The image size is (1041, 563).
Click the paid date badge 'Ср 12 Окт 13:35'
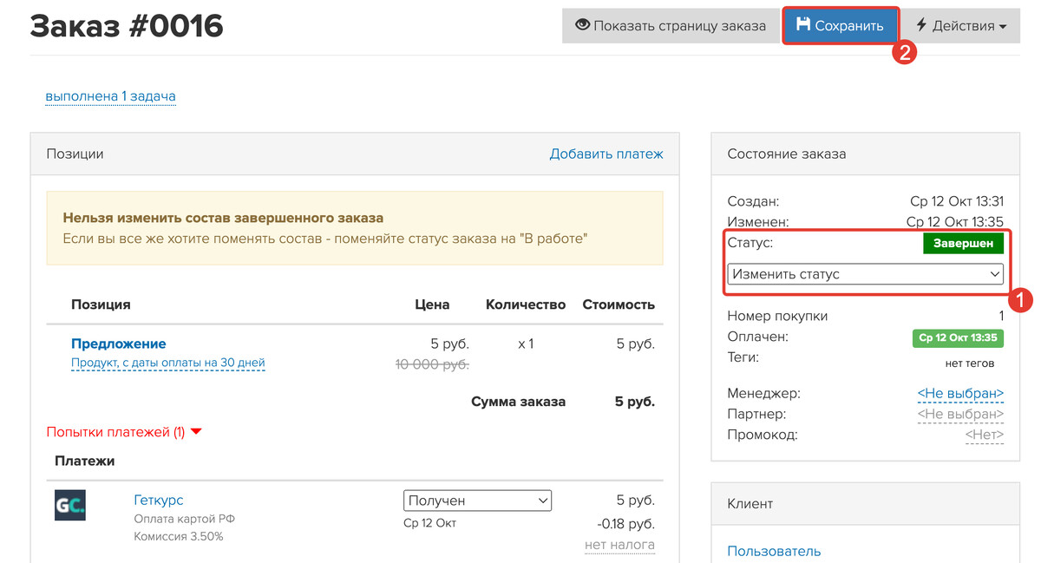[x=958, y=337]
